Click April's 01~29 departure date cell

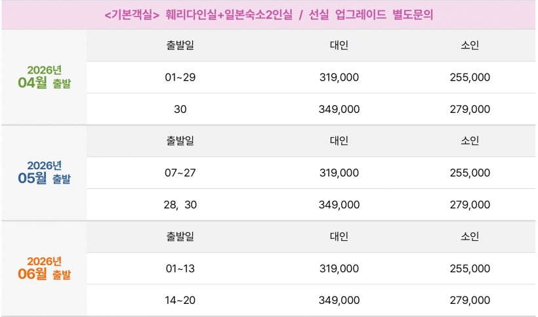pos(180,77)
